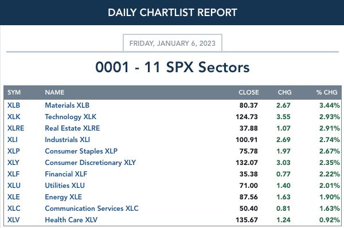Click the 0001 - 11 SPX Sectors title
Image resolution: width=344 pixels, height=228 pixels.
173,67
